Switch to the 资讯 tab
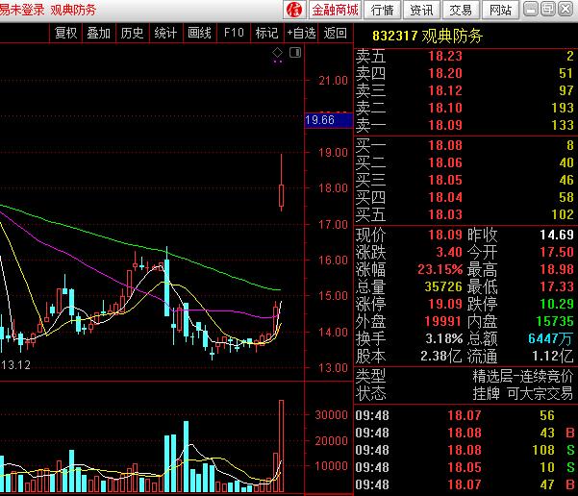The height and width of the screenshot is (496, 578). (x=421, y=11)
